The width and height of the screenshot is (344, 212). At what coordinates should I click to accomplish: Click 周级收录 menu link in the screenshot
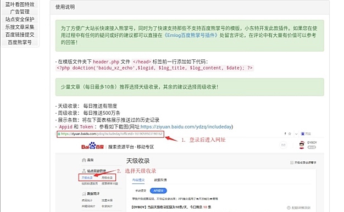pyautogui.click(x=107, y=178)
